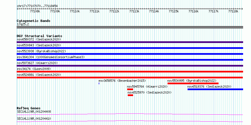This screenshot has height=125, width=251.
Task: Select the blue esv3641304 variant bar
Action: (x=130, y=60)
